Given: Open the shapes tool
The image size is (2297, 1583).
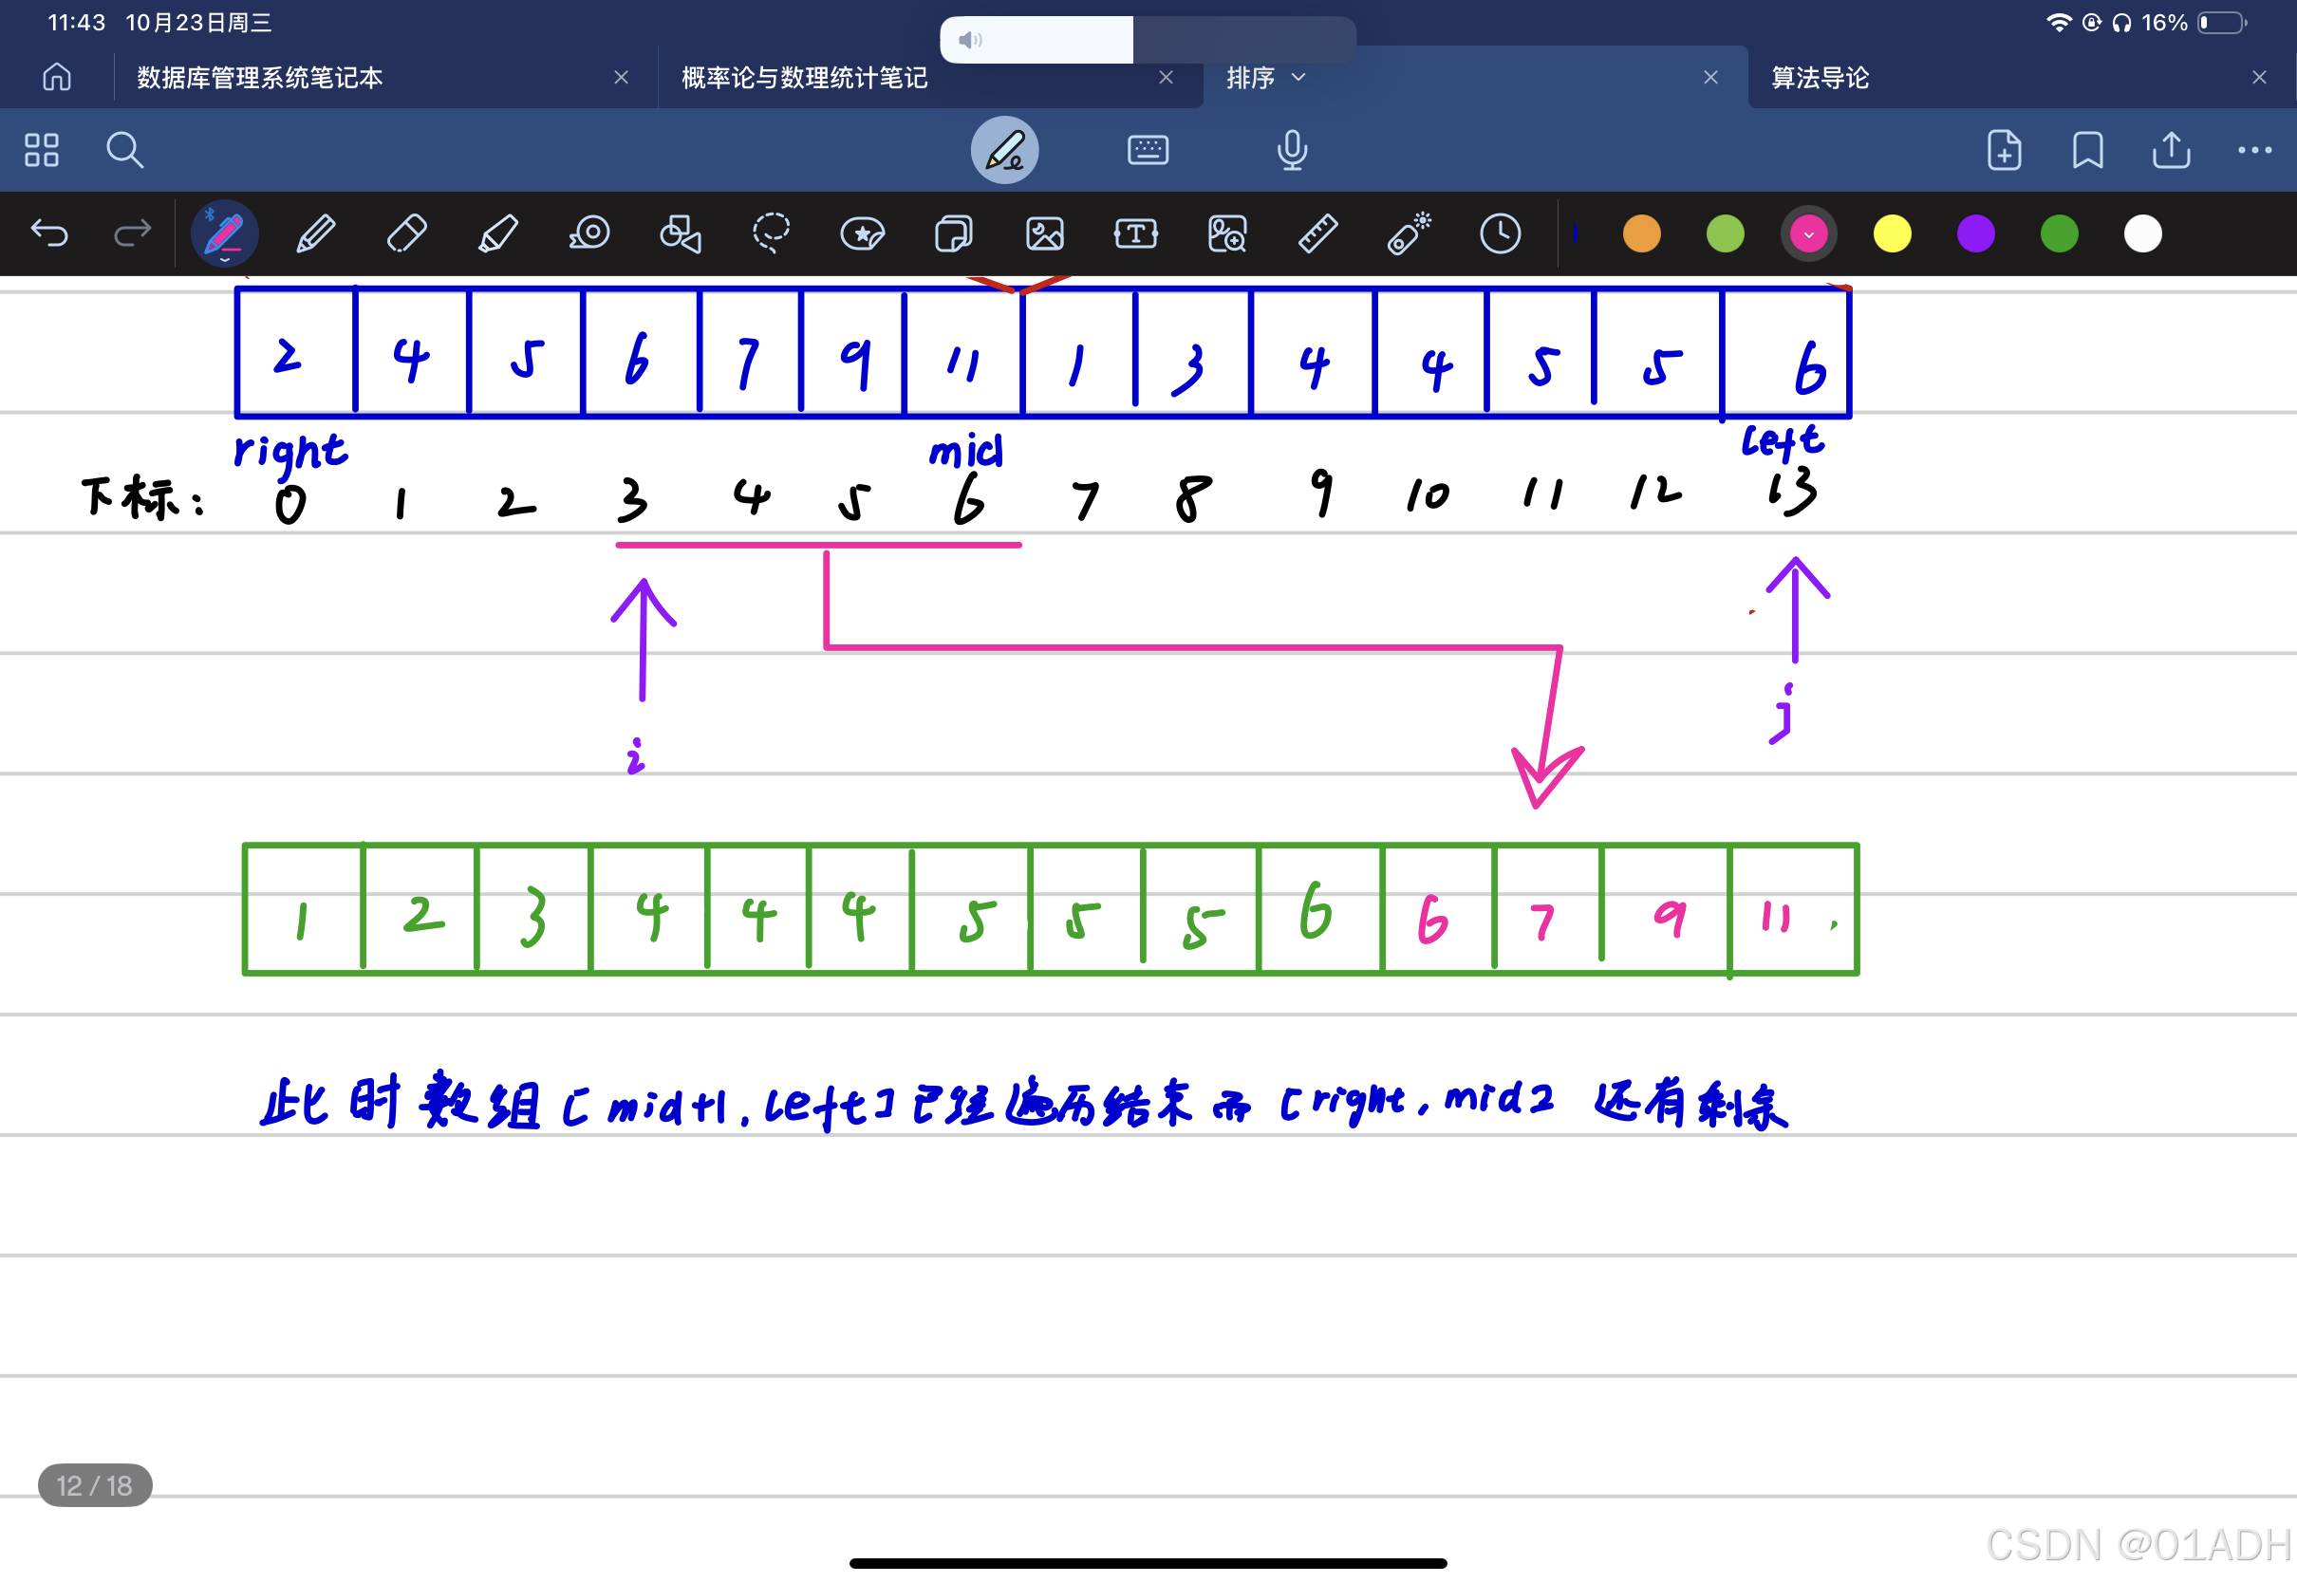Looking at the screenshot, I should [681, 234].
